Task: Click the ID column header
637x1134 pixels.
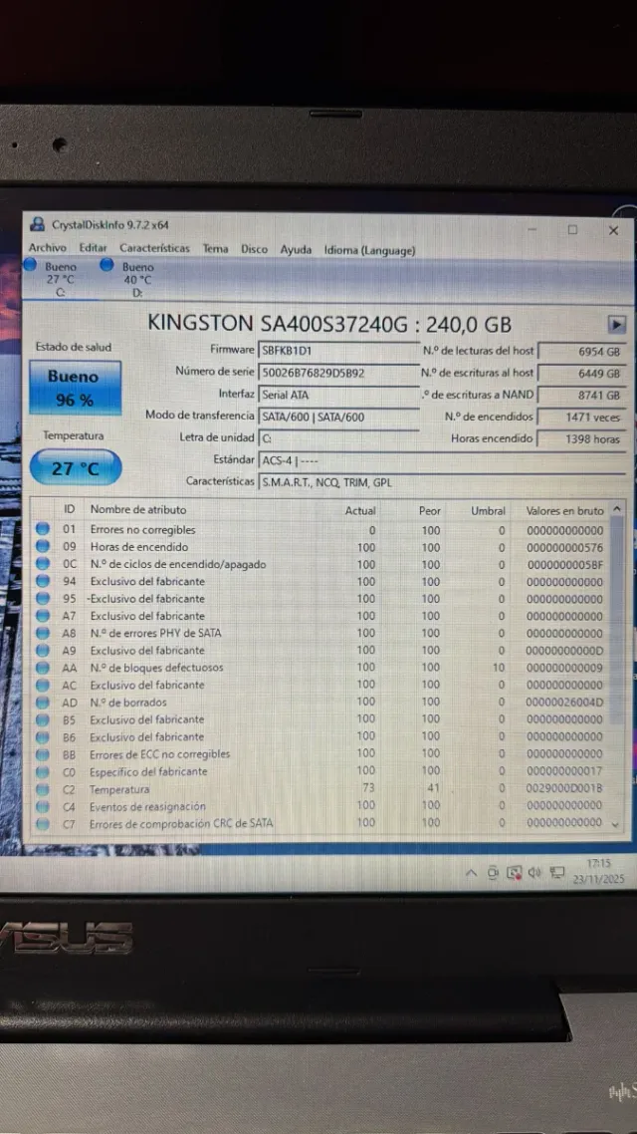Action: coord(70,509)
